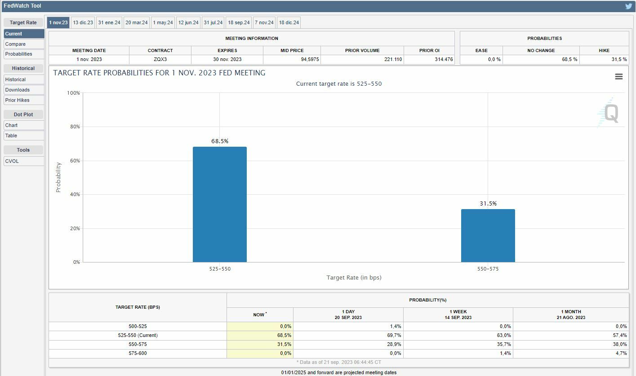Viewport: 636px width, 376px height.
Task: Switch to the 31 ene.24 tab
Action: [x=109, y=22]
